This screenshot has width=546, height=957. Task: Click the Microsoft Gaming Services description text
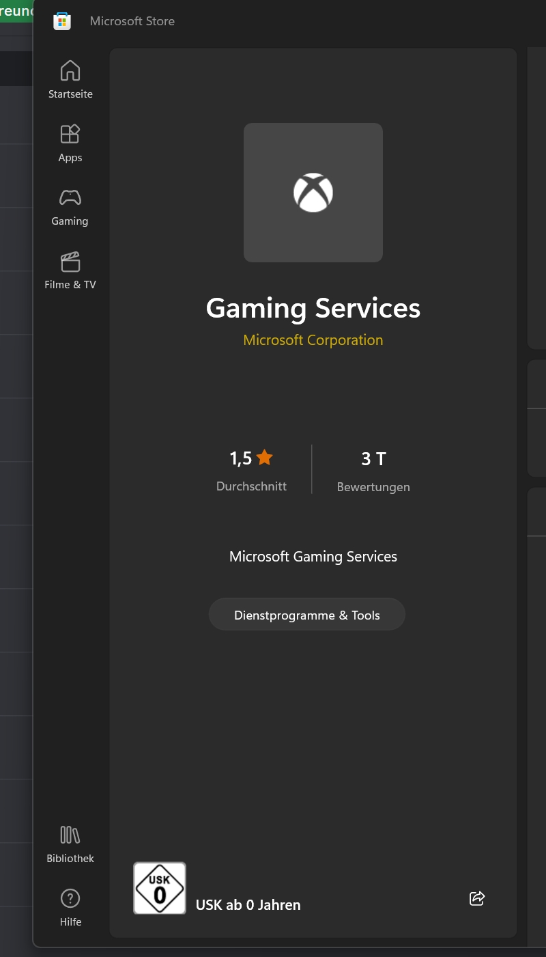[313, 557]
